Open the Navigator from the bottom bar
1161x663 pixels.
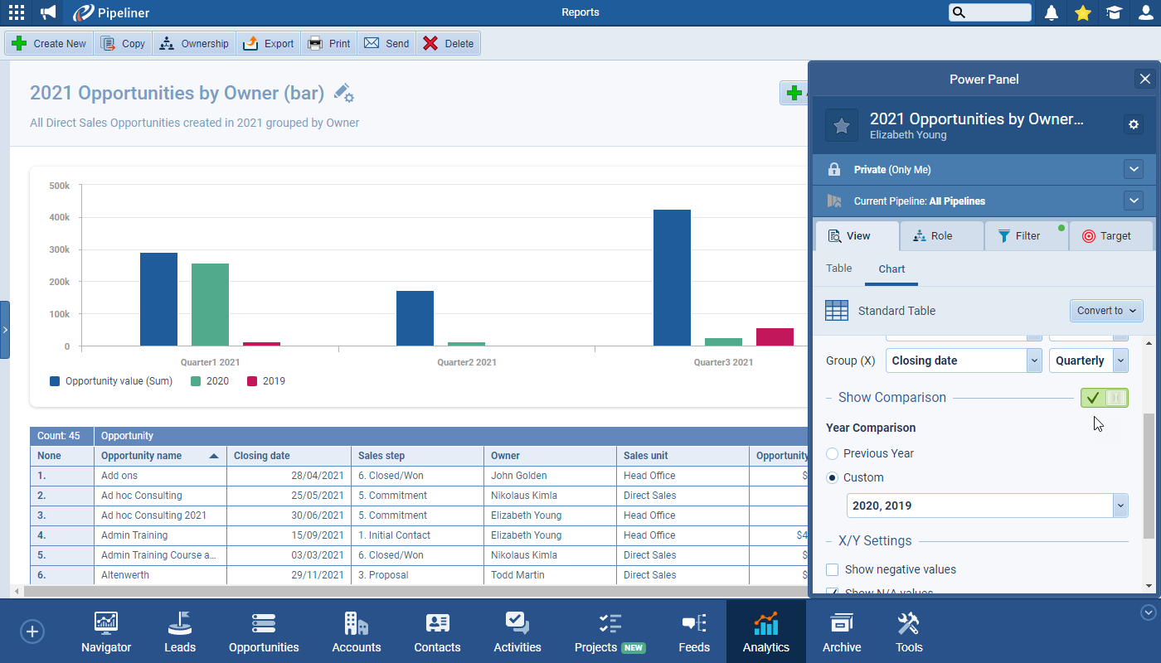(x=105, y=631)
